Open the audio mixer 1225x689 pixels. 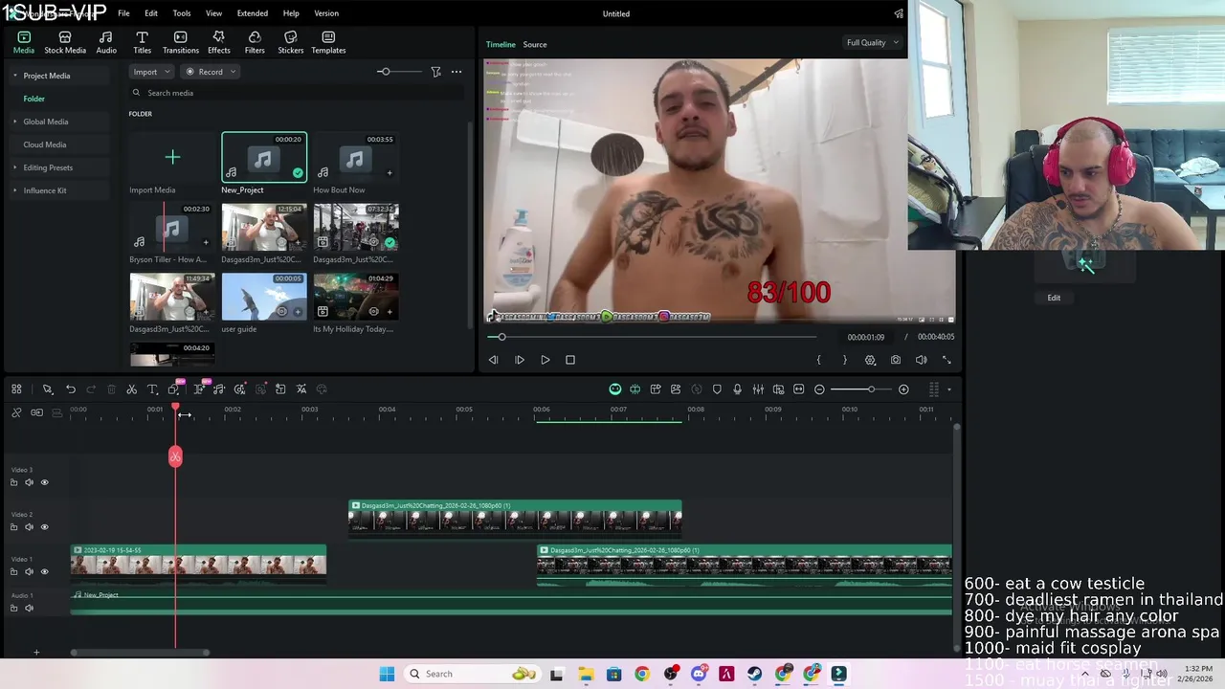click(x=758, y=389)
